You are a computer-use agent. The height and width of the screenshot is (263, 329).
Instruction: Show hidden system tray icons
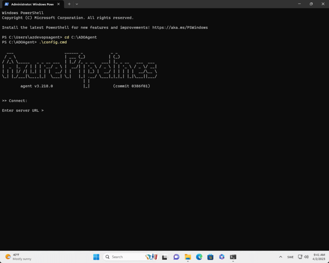(x=280, y=257)
